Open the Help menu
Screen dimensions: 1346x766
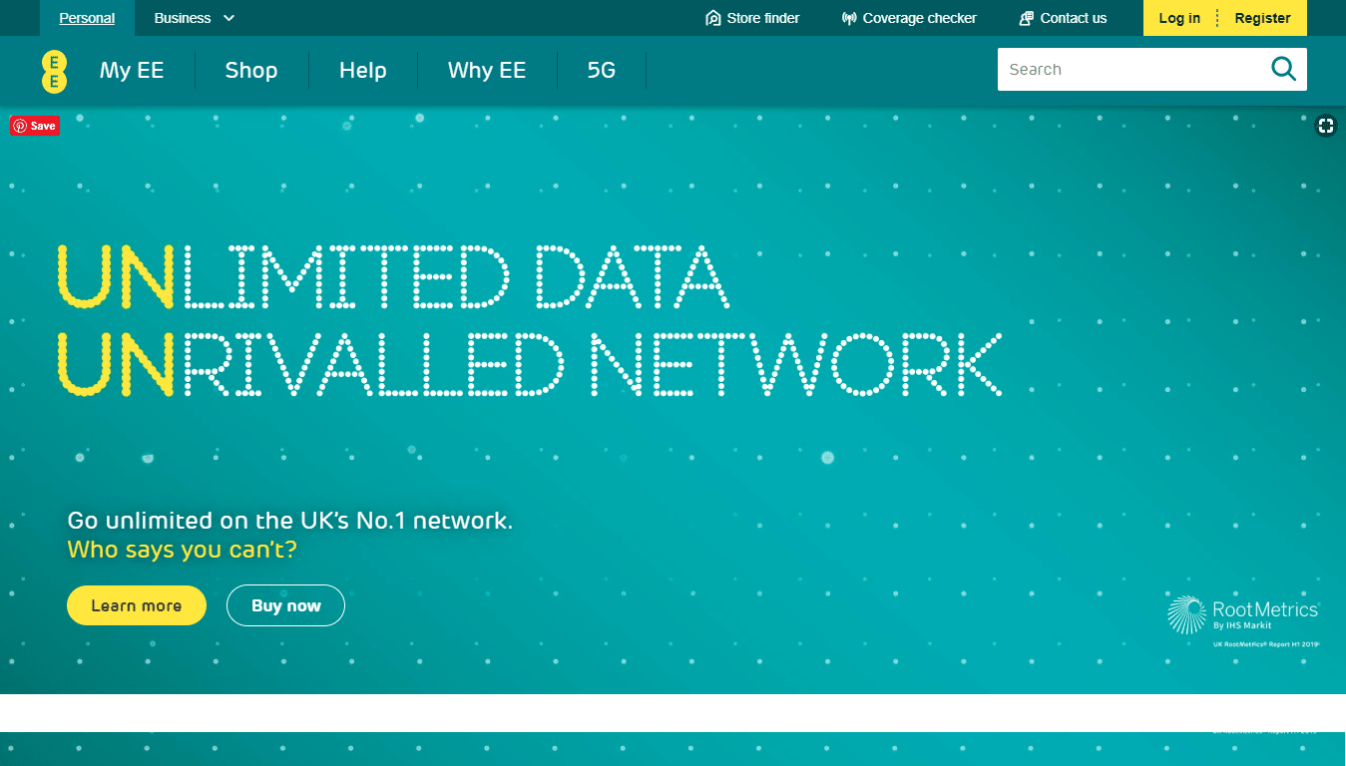[x=363, y=71]
